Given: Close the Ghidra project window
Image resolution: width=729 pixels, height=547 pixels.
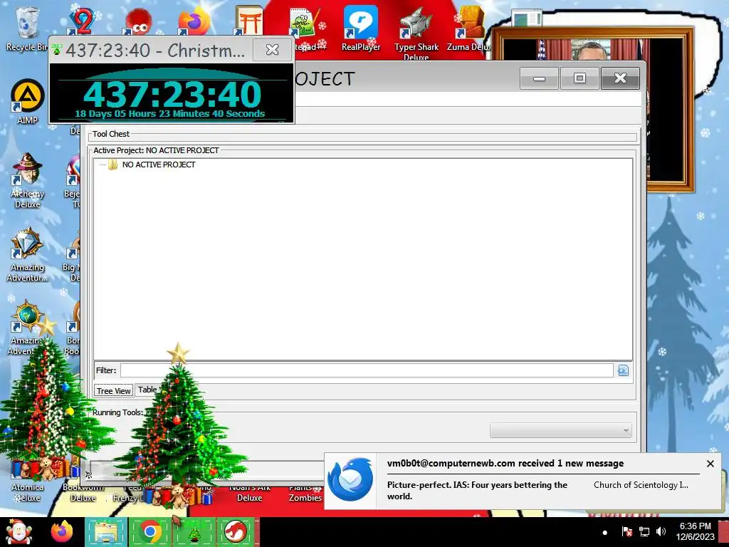Looking at the screenshot, I should 620,78.
